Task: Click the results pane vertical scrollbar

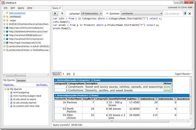Action: pos(191,97)
